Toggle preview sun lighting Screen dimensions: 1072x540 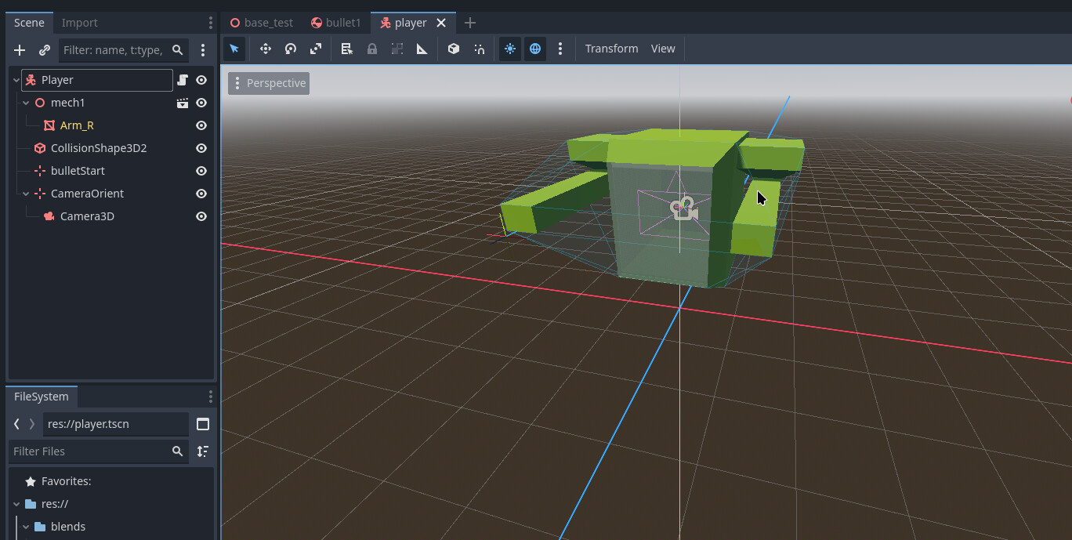click(x=509, y=49)
